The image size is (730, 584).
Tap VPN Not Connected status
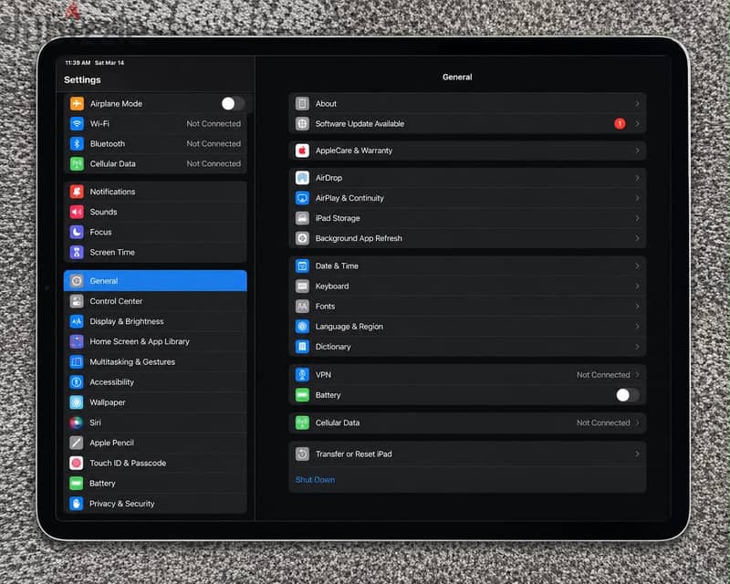[603, 374]
